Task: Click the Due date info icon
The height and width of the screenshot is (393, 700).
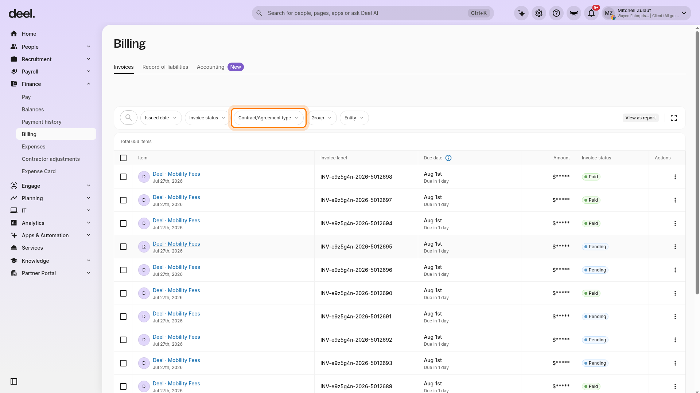Action: [448, 158]
